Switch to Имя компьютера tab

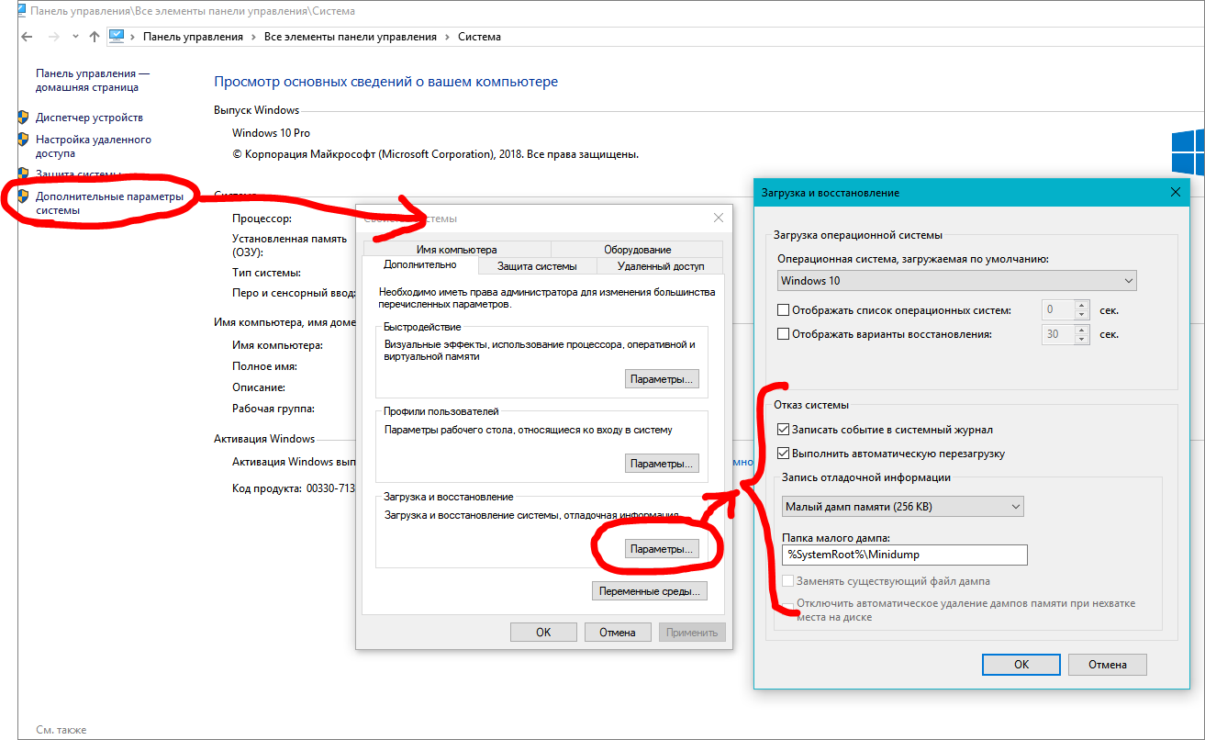456,250
